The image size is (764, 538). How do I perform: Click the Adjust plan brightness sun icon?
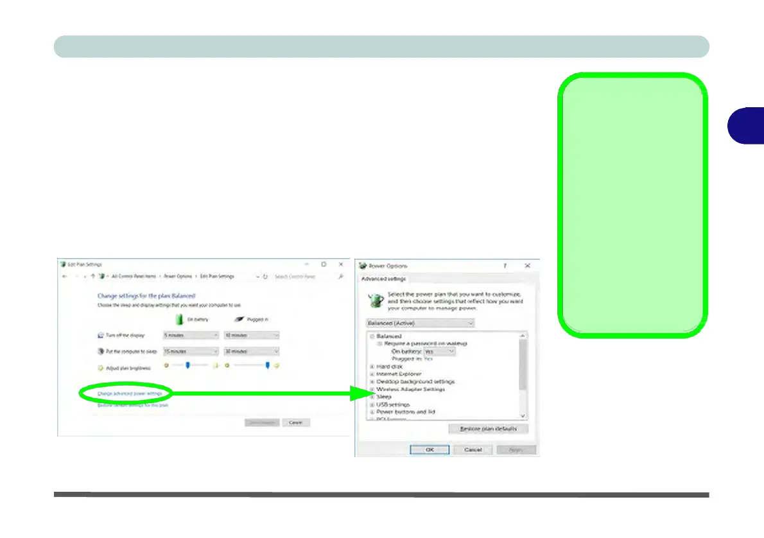pyautogui.click(x=100, y=368)
